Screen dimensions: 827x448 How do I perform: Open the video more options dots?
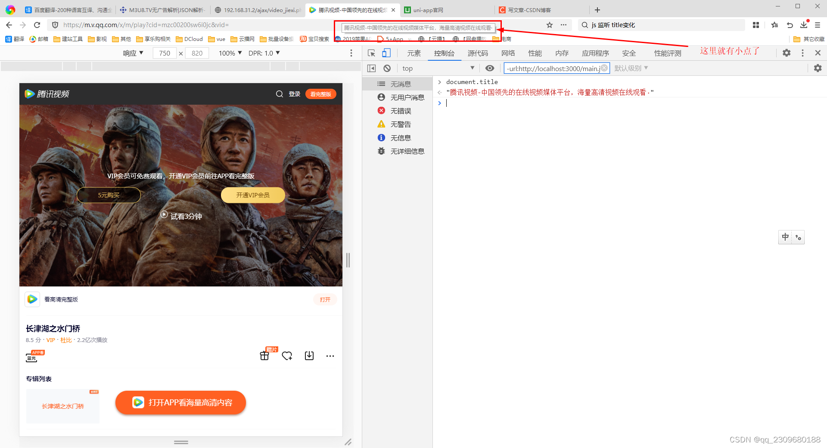[x=330, y=356]
